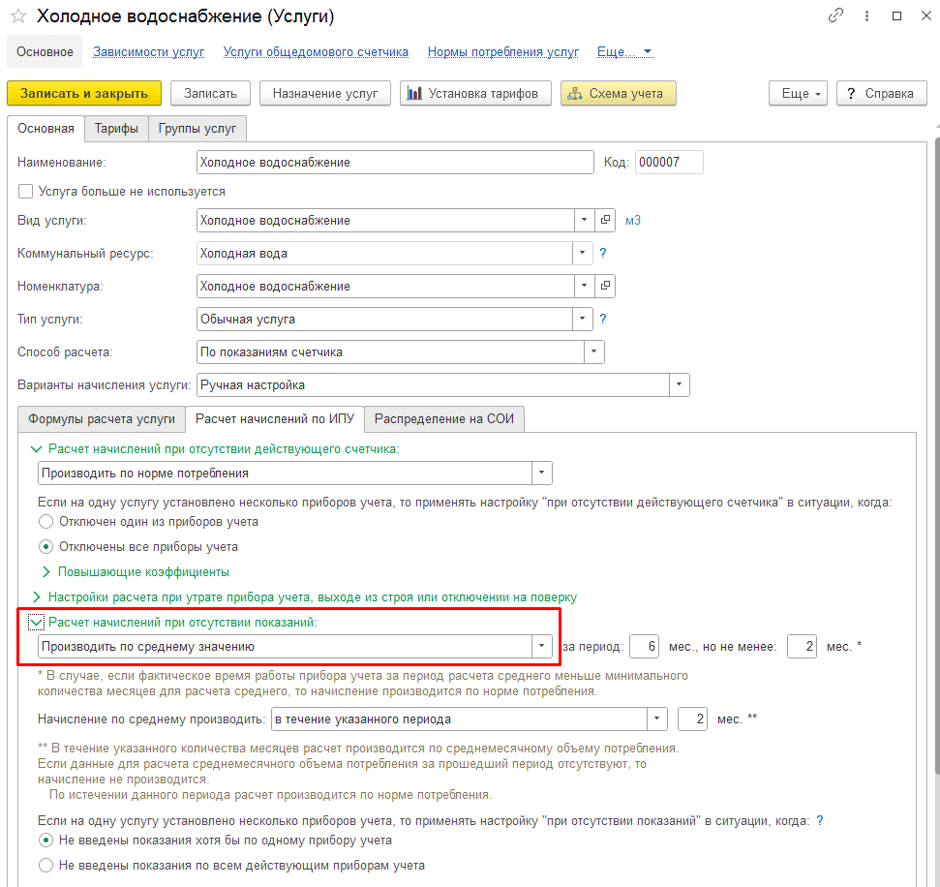940x887 pixels.
Task: Switch to Распределение на СОИ tab
Action: click(444, 418)
